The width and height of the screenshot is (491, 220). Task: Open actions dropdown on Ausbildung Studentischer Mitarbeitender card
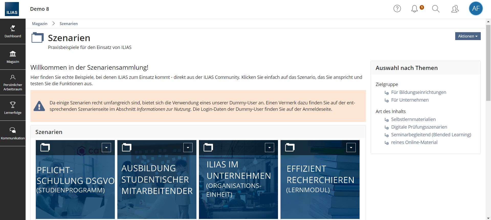[188, 147]
